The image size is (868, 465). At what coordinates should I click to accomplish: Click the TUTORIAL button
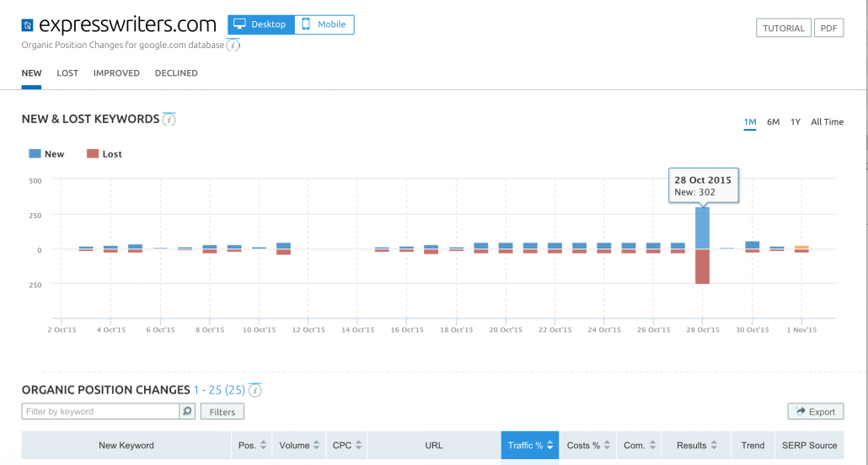click(x=784, y=28)
